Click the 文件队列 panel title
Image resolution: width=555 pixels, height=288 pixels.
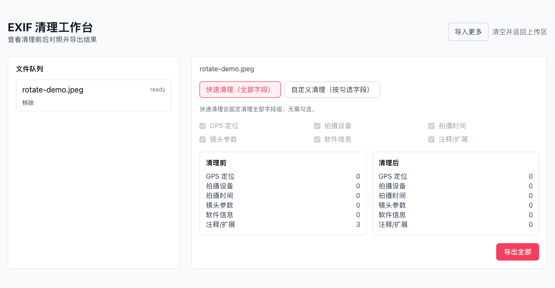30,69
